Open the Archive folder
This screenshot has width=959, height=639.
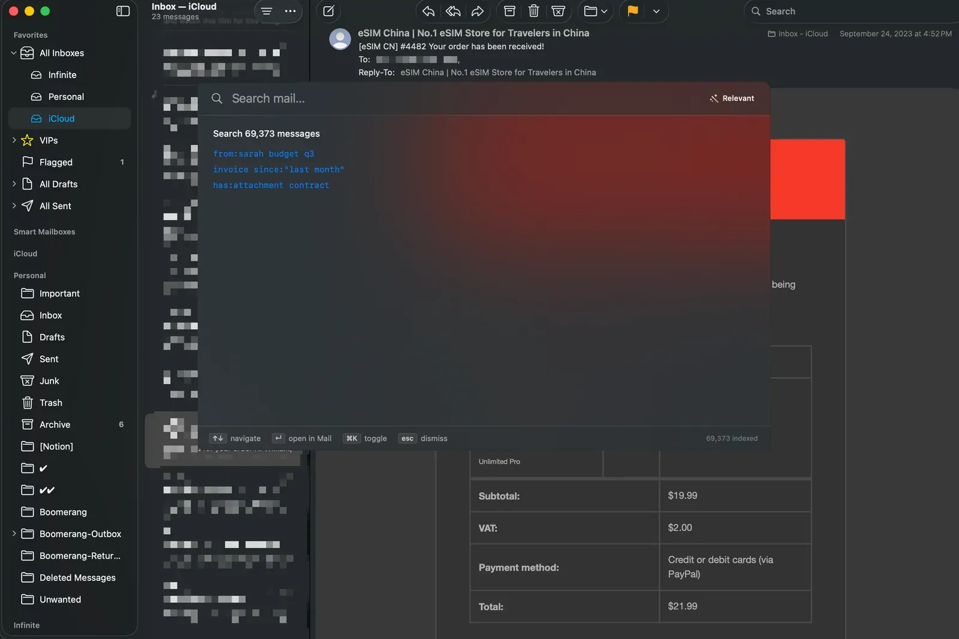pos(70,424)
